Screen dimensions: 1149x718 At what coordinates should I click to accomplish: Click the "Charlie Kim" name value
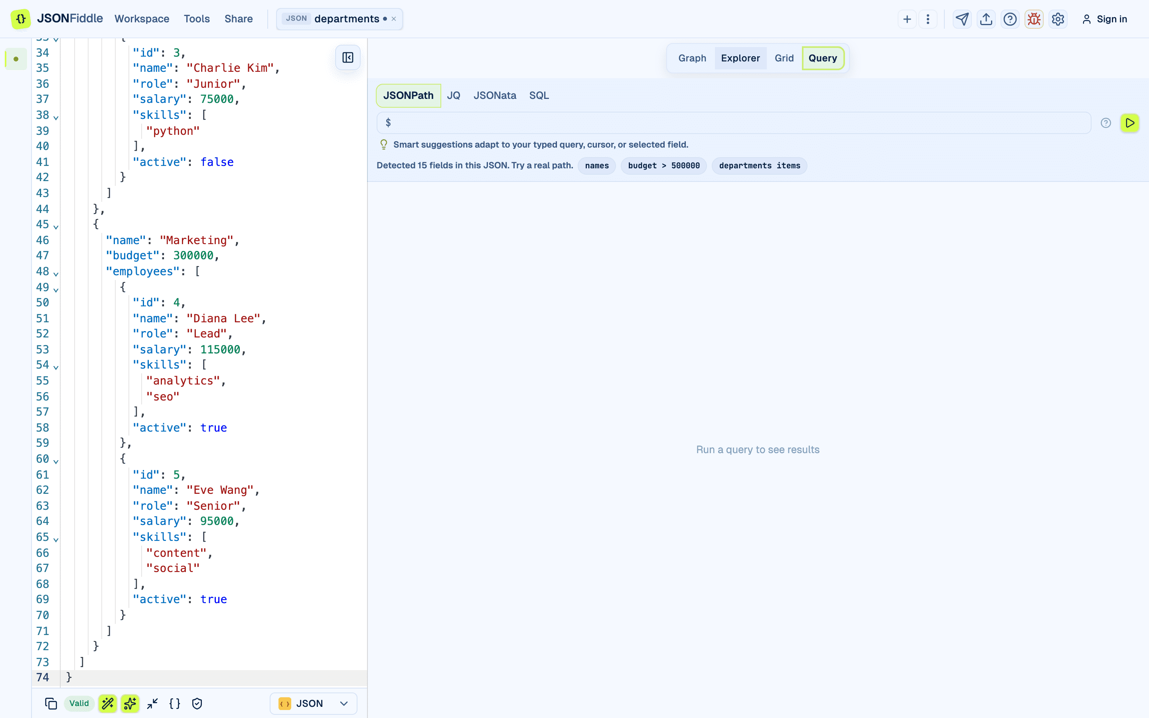(230, 68)
